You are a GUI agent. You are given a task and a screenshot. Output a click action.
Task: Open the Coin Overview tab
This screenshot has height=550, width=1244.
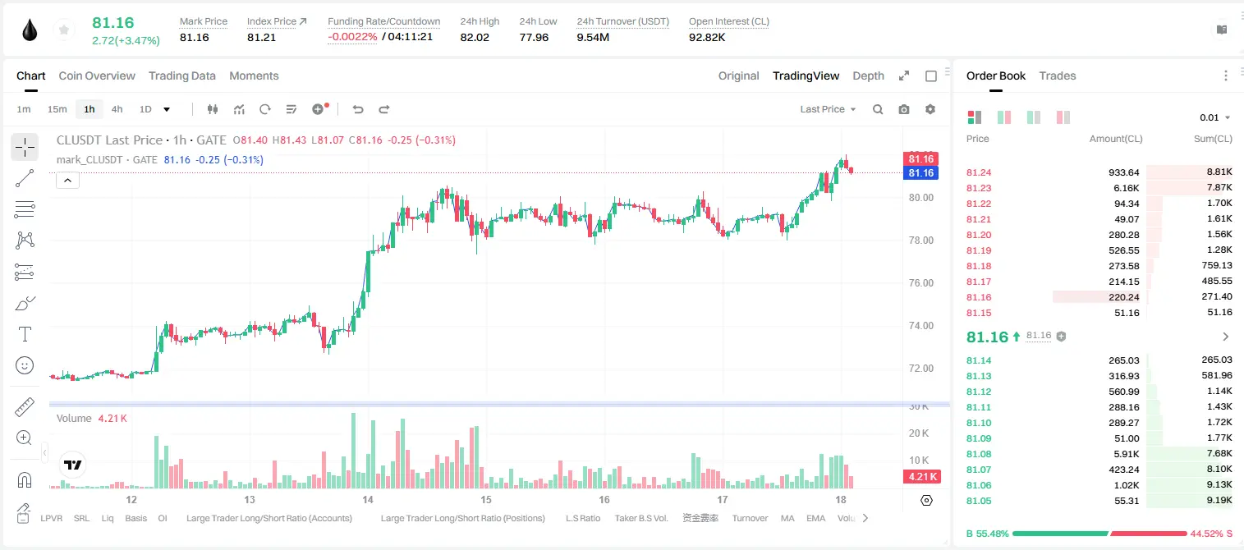(97, 76)
